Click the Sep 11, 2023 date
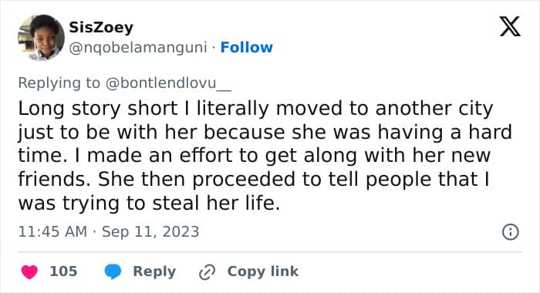This screenshot has height=293, width=540. coord(150,232)
